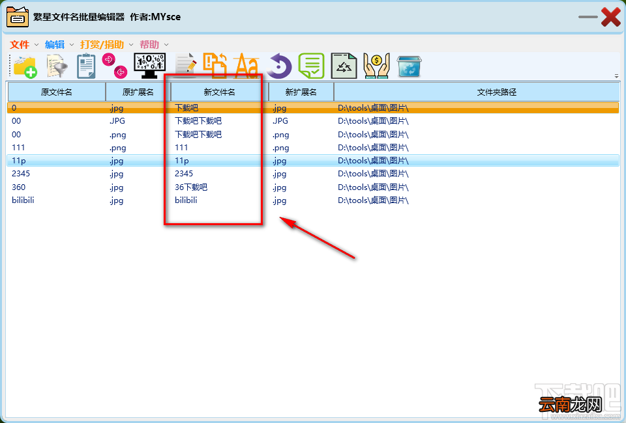
Task: Open the 文件 menu
Action: point(20,45)
